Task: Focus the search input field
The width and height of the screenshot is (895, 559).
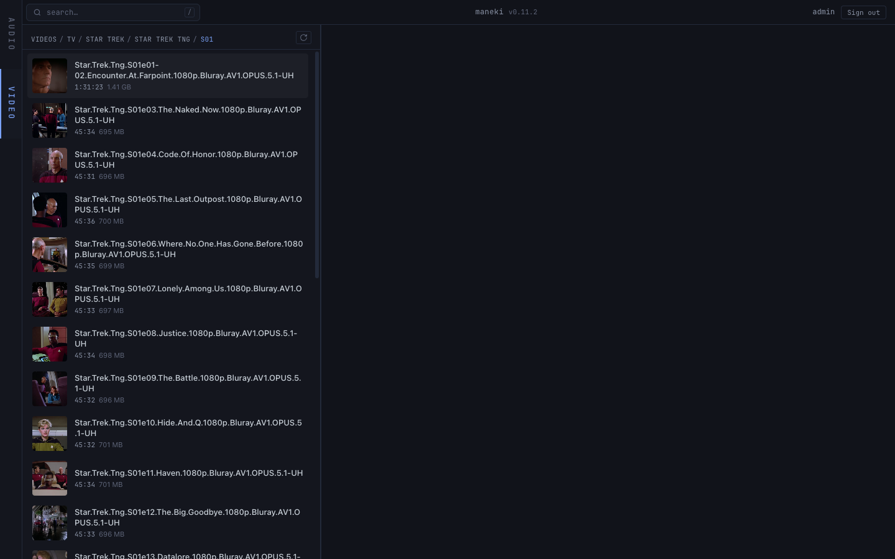Action: (x=113, y=12)
